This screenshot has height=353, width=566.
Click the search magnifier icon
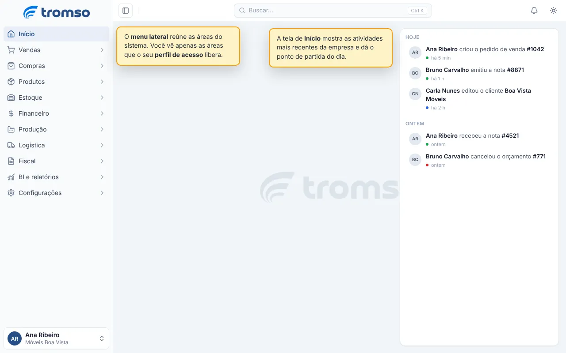242,11
